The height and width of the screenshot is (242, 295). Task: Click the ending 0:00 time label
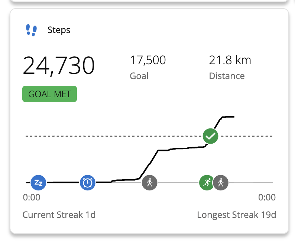267,197
